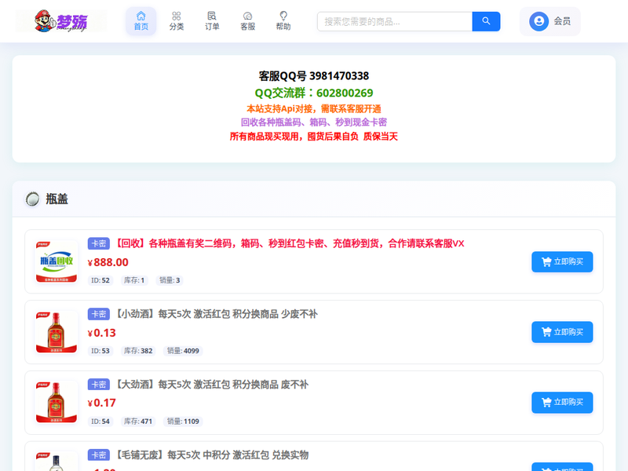The width and height of the screenshot is (628, 471).
Task: Click the ID: 53 badge
Action: pos(100,351)
